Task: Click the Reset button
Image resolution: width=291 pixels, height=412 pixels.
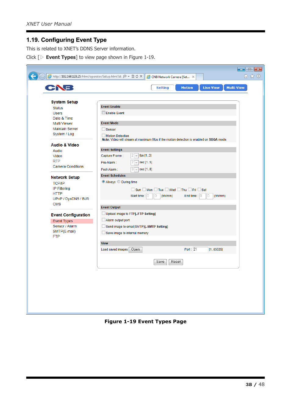Action: coord(176,262)
